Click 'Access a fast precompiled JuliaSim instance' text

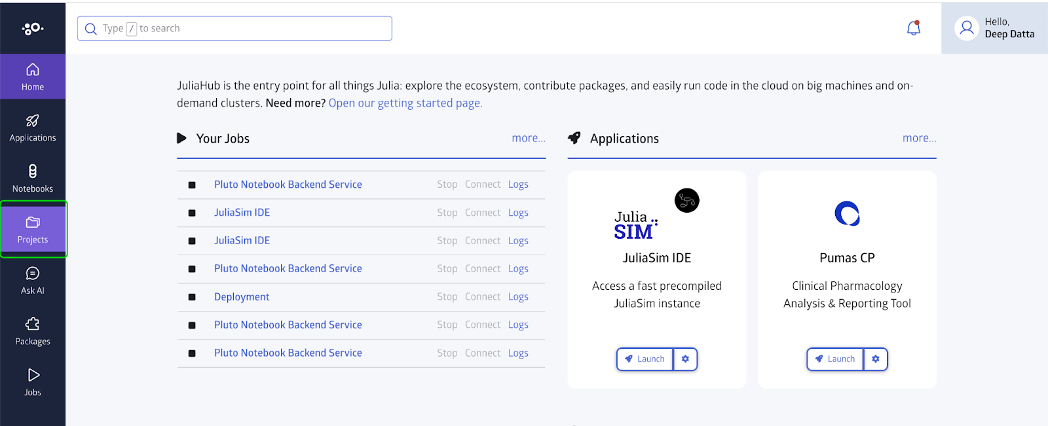click(657, 294)
